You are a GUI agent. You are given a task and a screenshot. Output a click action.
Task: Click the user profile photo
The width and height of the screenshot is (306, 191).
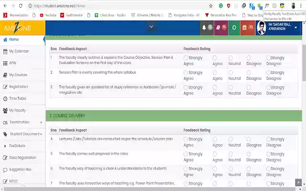[262, 28]
